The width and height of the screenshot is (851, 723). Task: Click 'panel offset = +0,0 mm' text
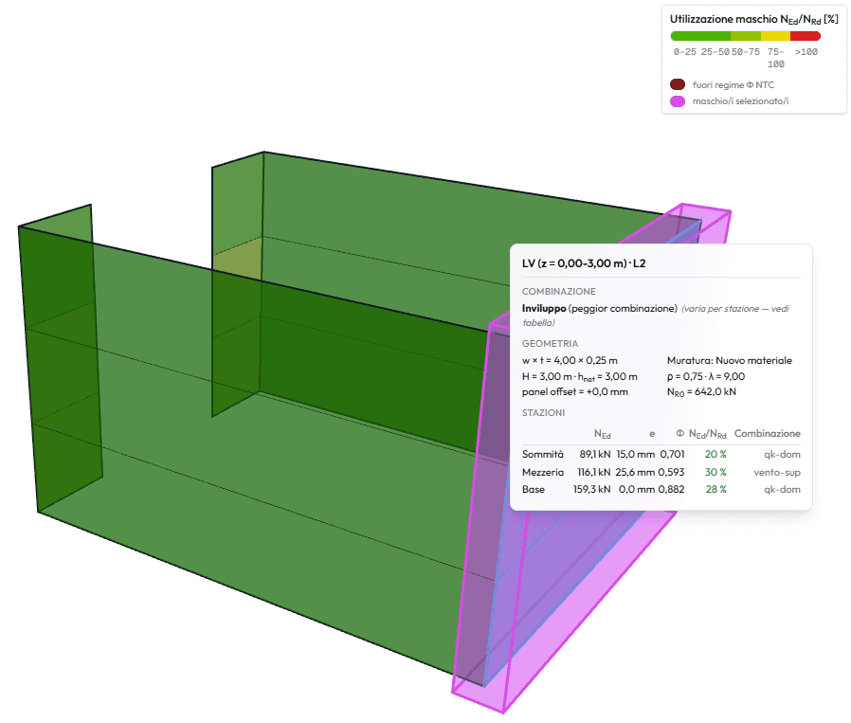[x=574, y=392]
